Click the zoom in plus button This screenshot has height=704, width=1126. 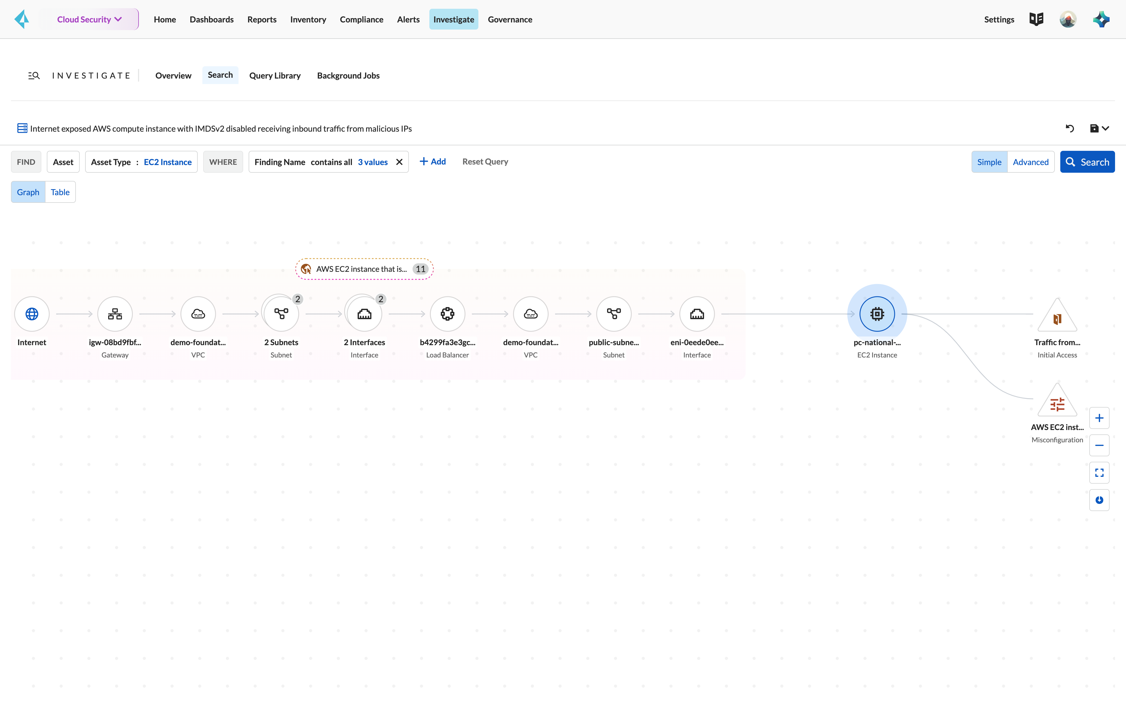(1099, 418)
